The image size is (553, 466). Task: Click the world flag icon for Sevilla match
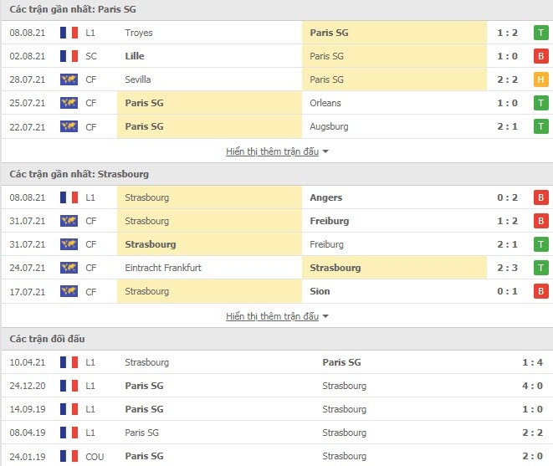pyautogui.click(x=69, y=79)
